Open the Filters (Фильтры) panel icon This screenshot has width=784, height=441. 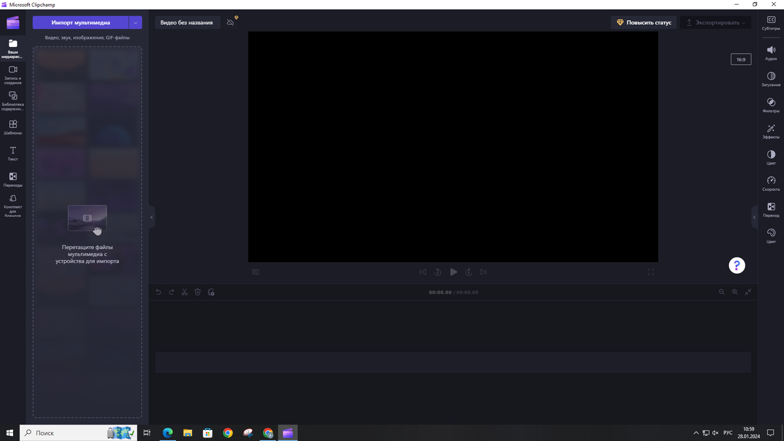(x=771, y=105)
